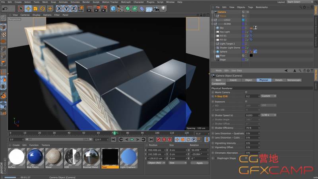This screenshot has height=179, width=318.
Task: Click the timeline playhead at frame 71
Action: 114,133
